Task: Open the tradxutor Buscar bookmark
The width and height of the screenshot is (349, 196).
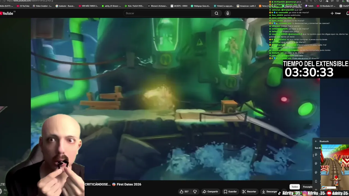Action: (65, 6)
